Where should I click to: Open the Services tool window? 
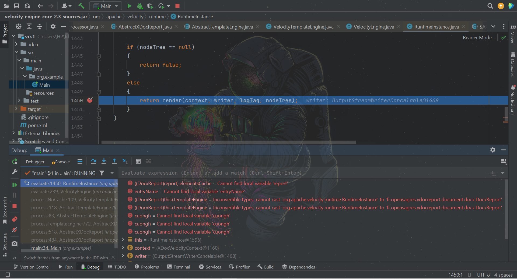click(x=210, y=267)
